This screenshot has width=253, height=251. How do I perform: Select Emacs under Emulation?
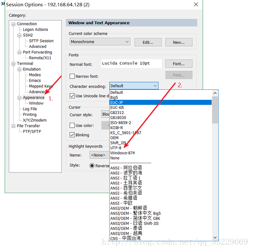(x=35, y=80)
